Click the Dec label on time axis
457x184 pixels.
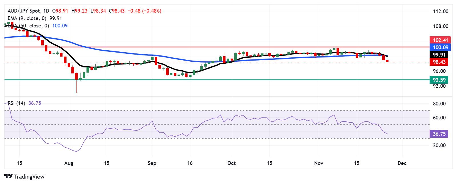[x=402, y=163]
